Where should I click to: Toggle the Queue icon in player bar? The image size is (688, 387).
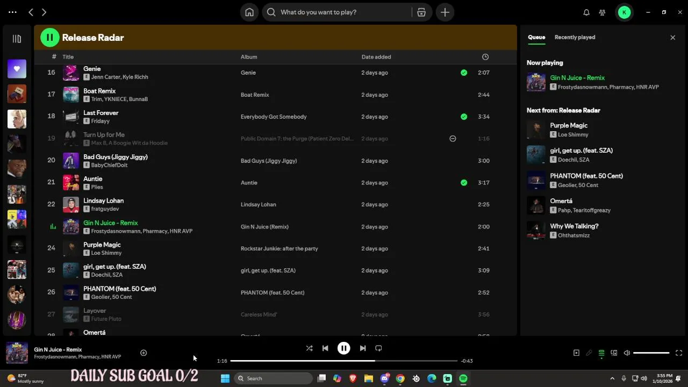601,353
